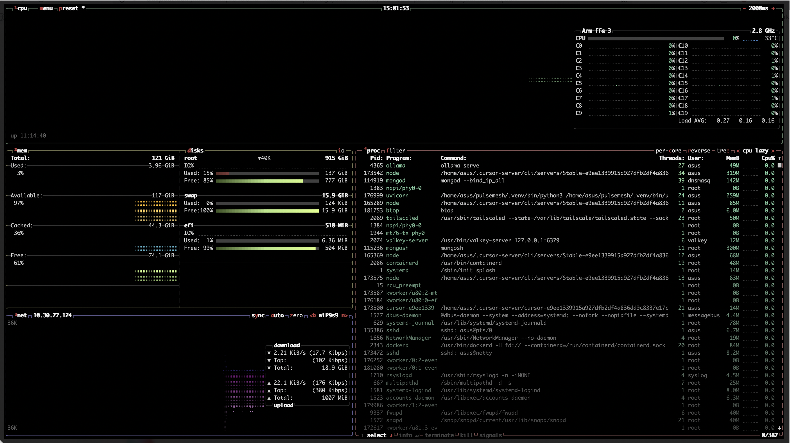The image size is (790, 443).
Task: Toggle disks io mode display
Action: click(341, 151)
